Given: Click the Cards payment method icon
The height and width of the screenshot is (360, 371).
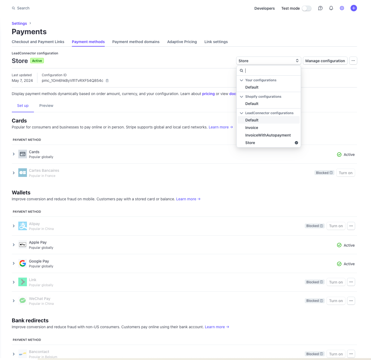Looking at the screenshot, I should [23, 154].
